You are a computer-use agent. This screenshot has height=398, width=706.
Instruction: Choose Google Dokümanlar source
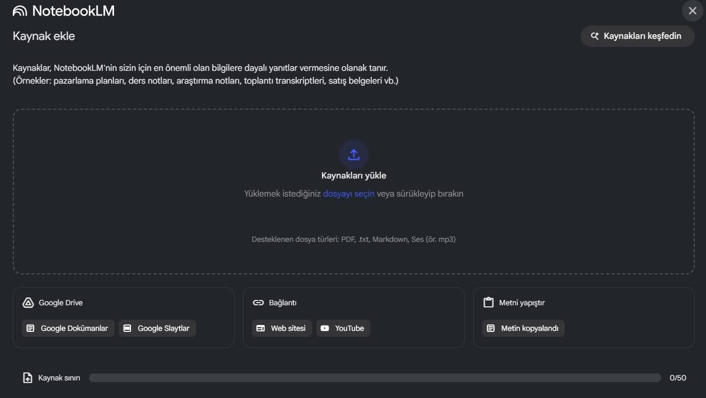(x=68, y=328)
